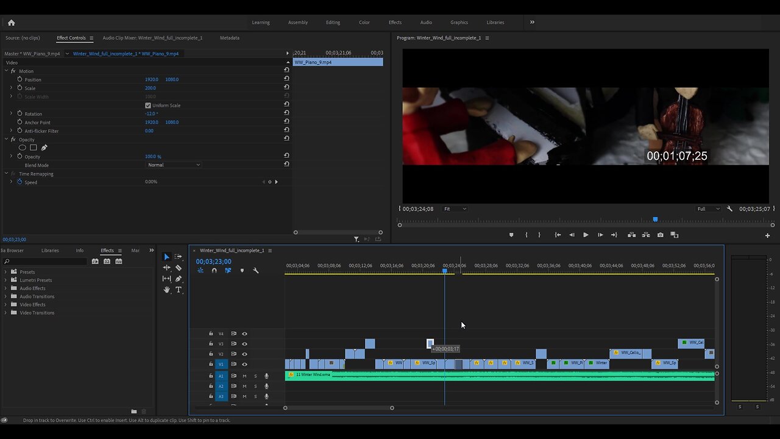
Task: Select the Selection tool arrow
Action: click(166, 257)
